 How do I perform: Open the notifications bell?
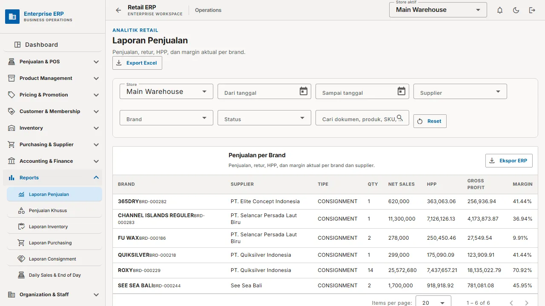[x=500, y=10]
